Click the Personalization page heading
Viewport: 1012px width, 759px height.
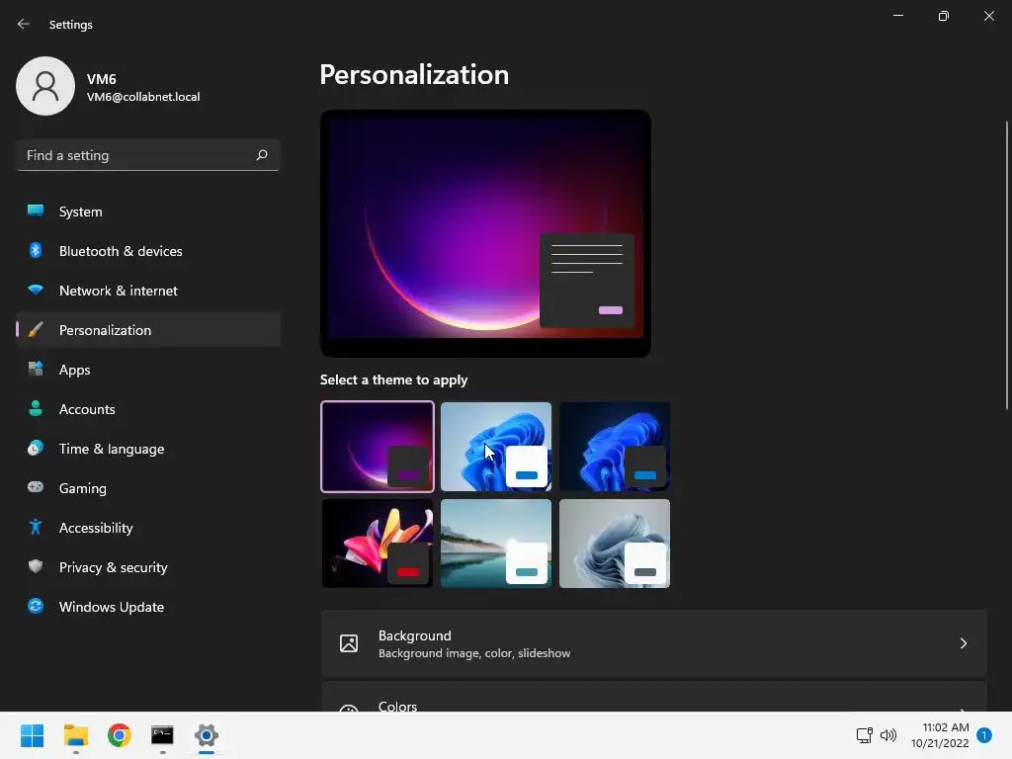click(414, 75)
